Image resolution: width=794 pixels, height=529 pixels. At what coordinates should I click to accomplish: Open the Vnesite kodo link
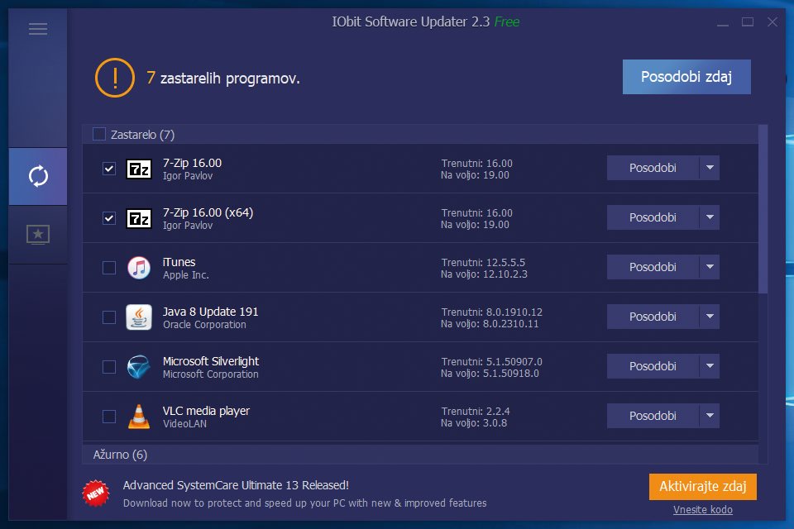703,510
